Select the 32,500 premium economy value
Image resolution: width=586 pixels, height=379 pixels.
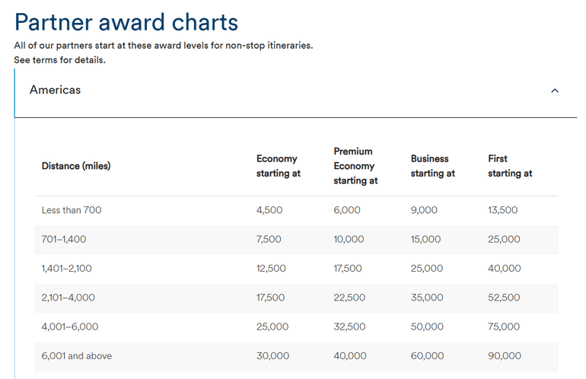pyautogui.click(x=349, y=326)
